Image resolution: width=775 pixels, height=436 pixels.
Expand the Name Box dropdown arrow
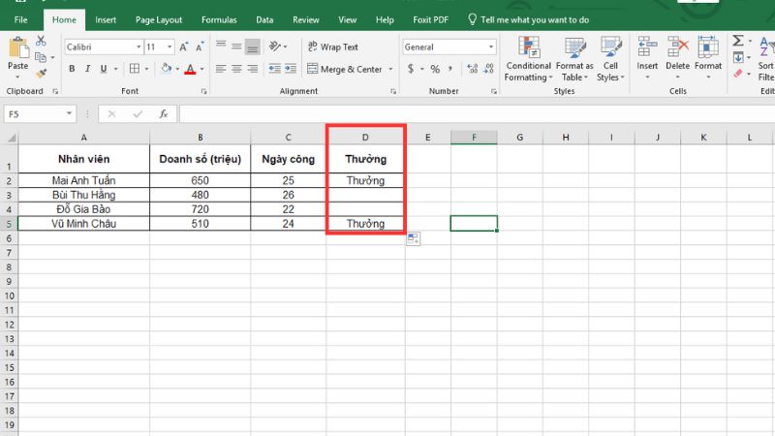(x=69, y=113)
